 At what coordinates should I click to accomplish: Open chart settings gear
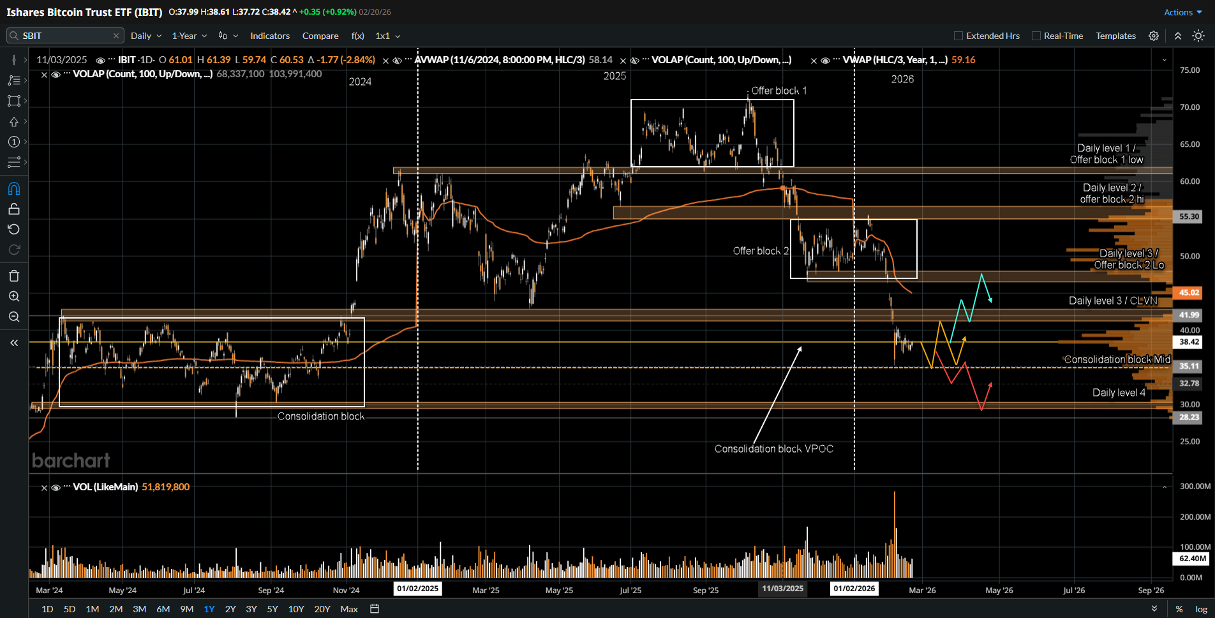pos(1154,36)
